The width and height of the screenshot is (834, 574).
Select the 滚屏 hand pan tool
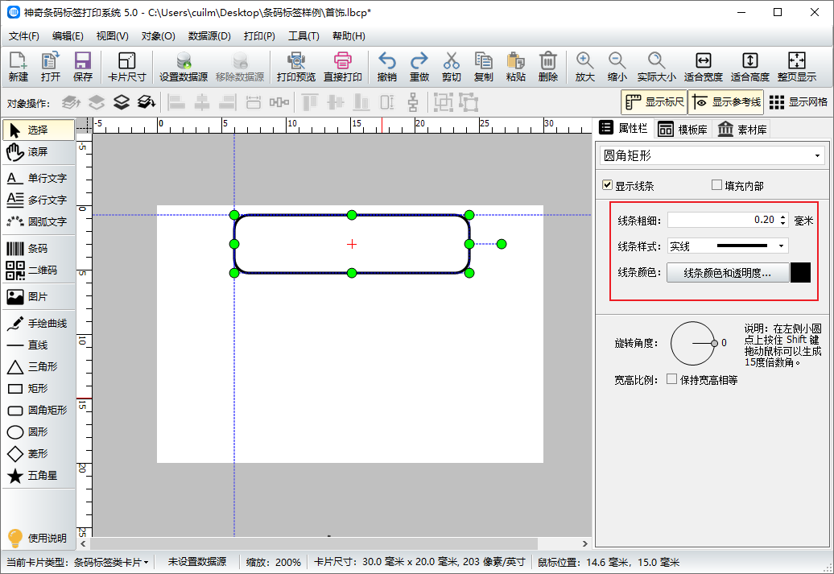point(39,152)
